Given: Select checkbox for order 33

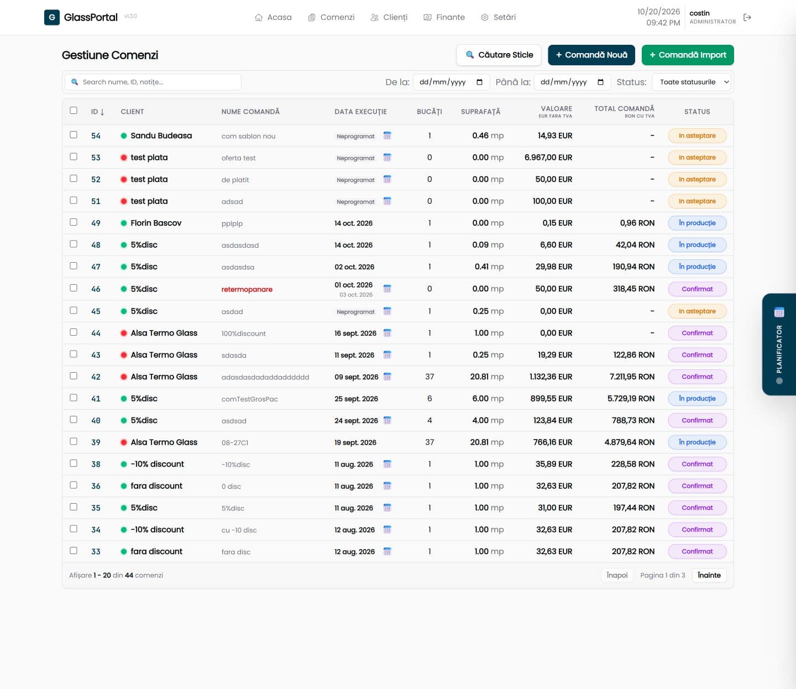Looking at the screenshot, I should [x=74, y=550].
